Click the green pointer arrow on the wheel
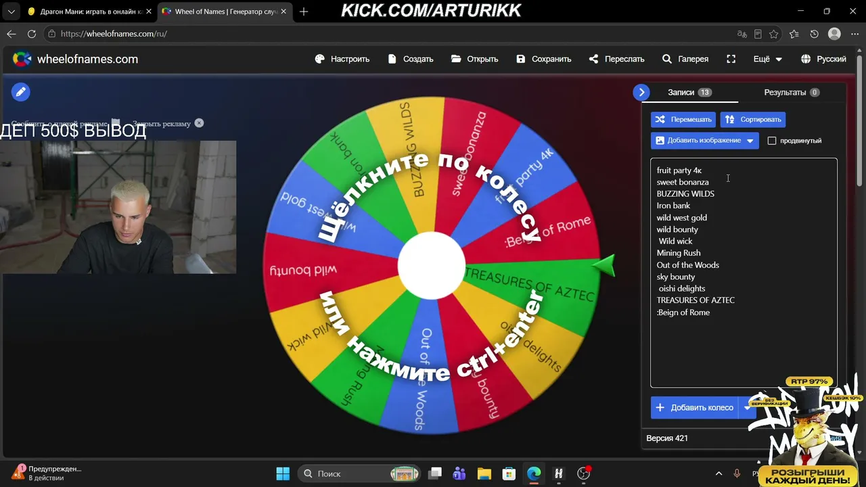 tap(604, 266)
